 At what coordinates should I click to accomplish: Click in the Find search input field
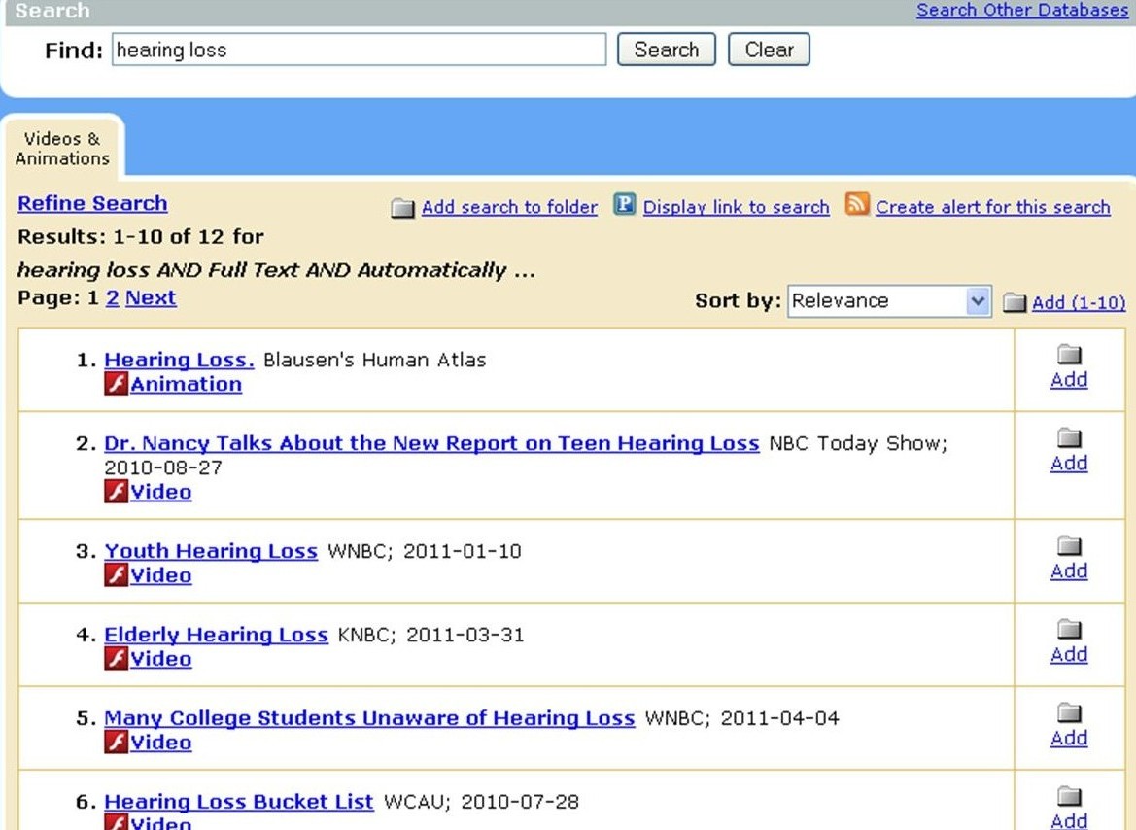pos(359,50)
